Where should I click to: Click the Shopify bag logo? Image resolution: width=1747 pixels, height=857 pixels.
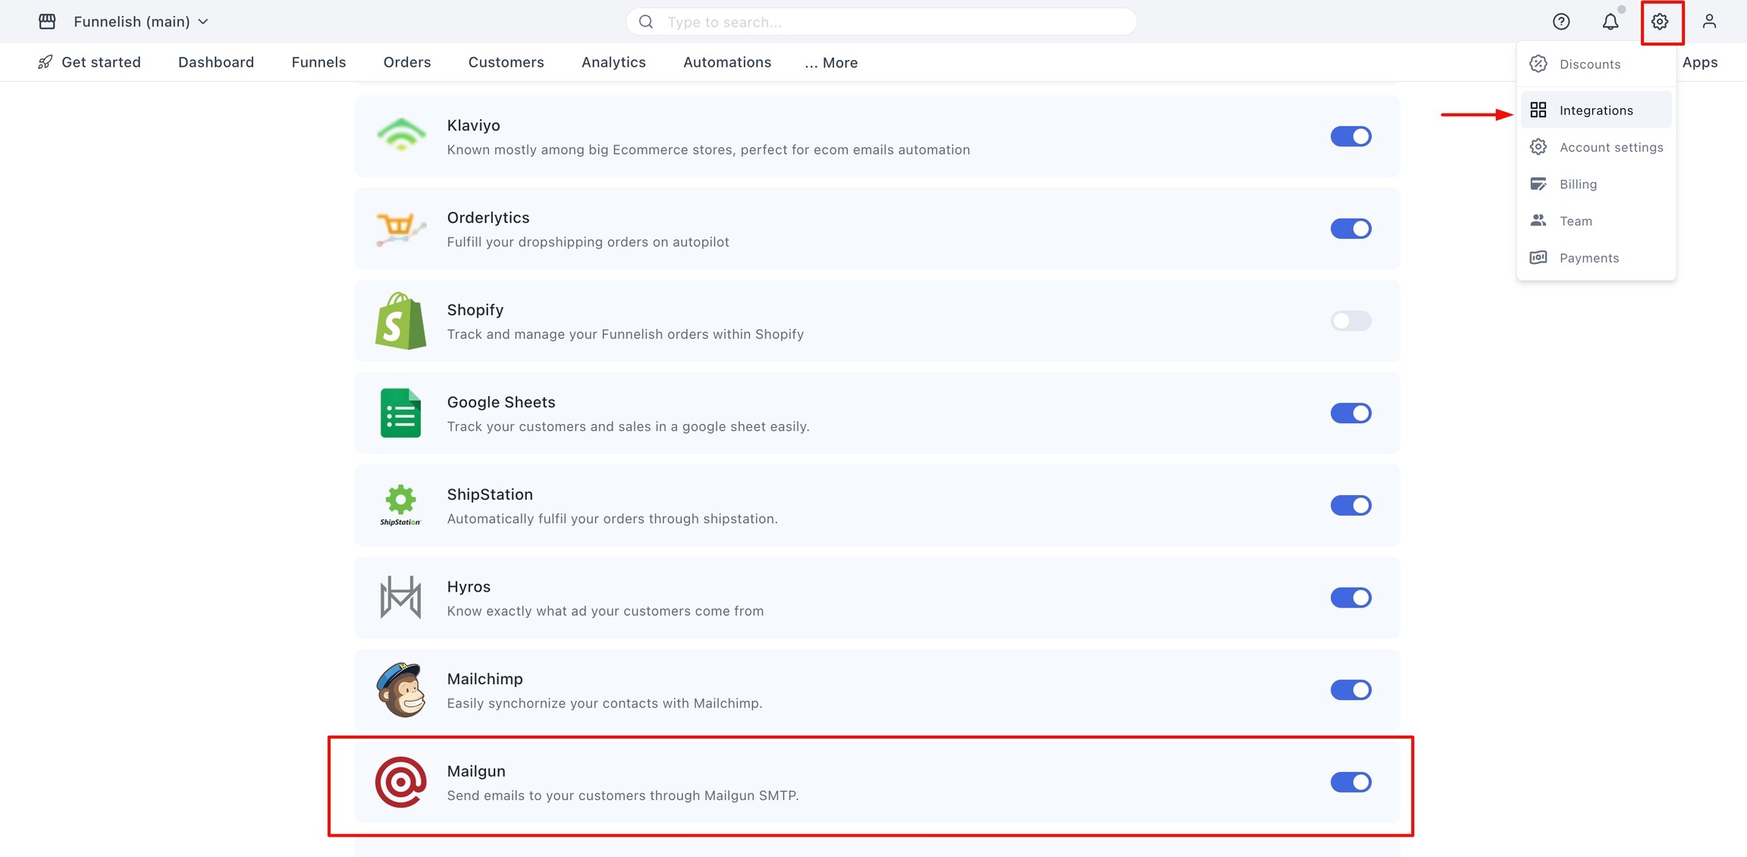coord(400,321)
